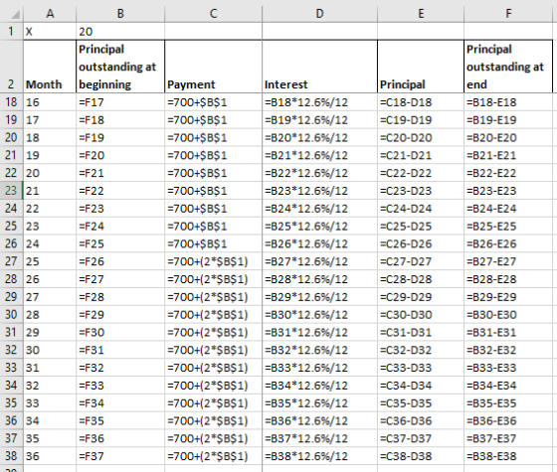Click cell with formula =B26*12.6%/12
This screenshot has width=557, height=472.
coord(319,243)
